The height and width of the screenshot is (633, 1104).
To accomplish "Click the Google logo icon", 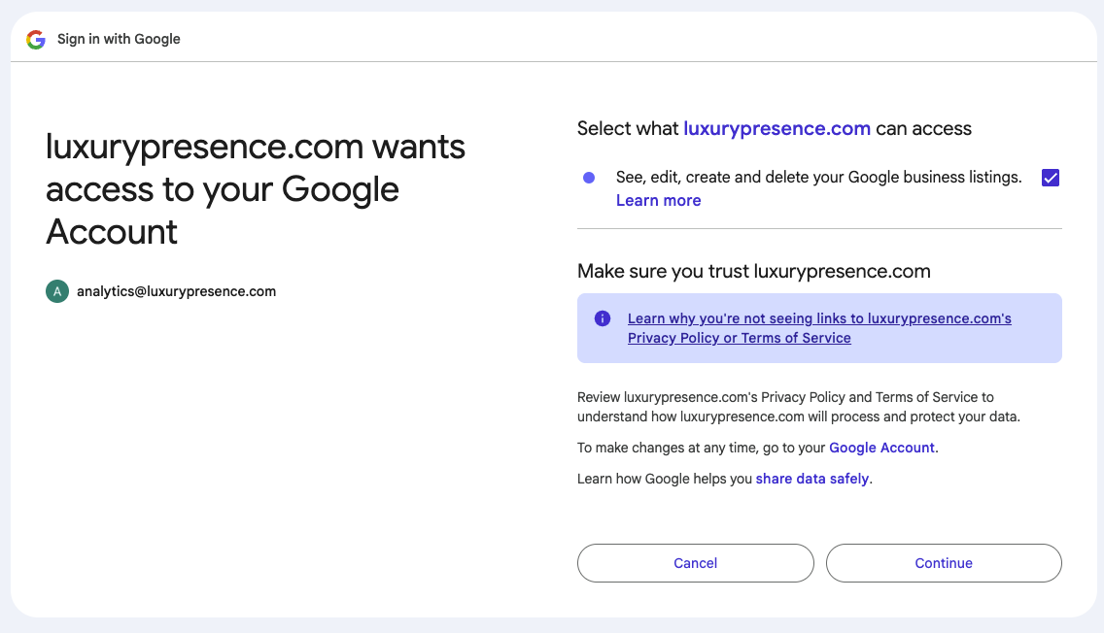I will click(x=36, y=40).
